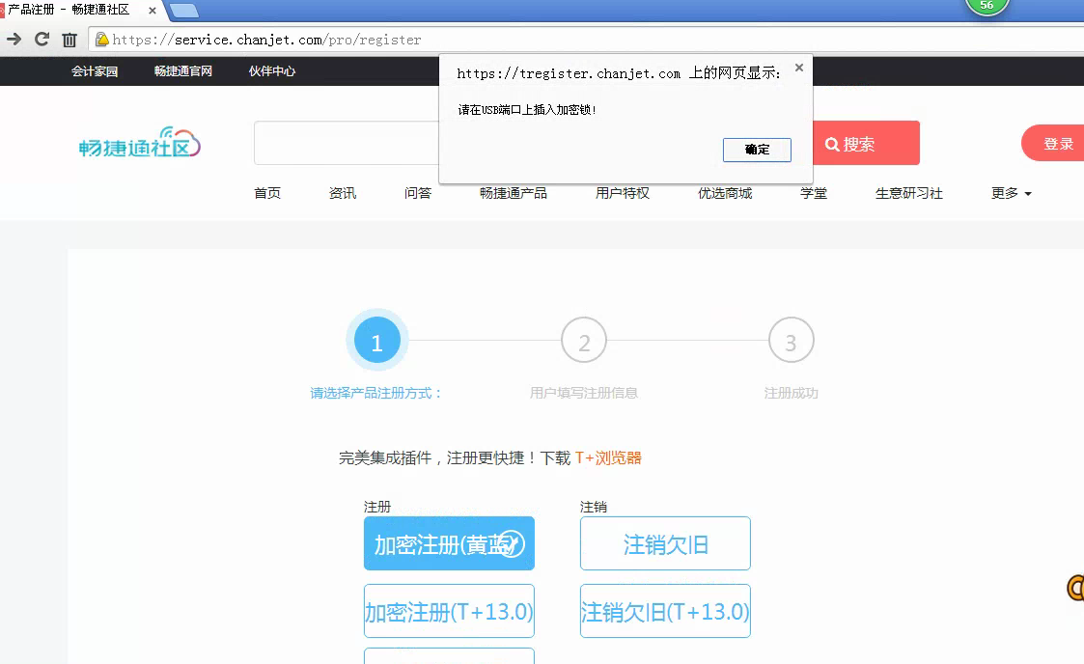Close the 产品注册 browser tab
Image resolution: width=1084 pixels, height=664 pixels.
coord(153,11)
